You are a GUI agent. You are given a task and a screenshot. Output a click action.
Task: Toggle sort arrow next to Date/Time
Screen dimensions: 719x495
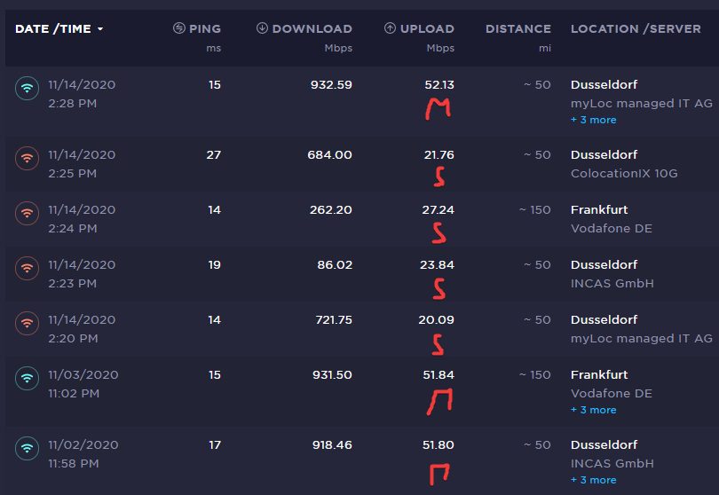pyautogui.click(x=100, y=29)
